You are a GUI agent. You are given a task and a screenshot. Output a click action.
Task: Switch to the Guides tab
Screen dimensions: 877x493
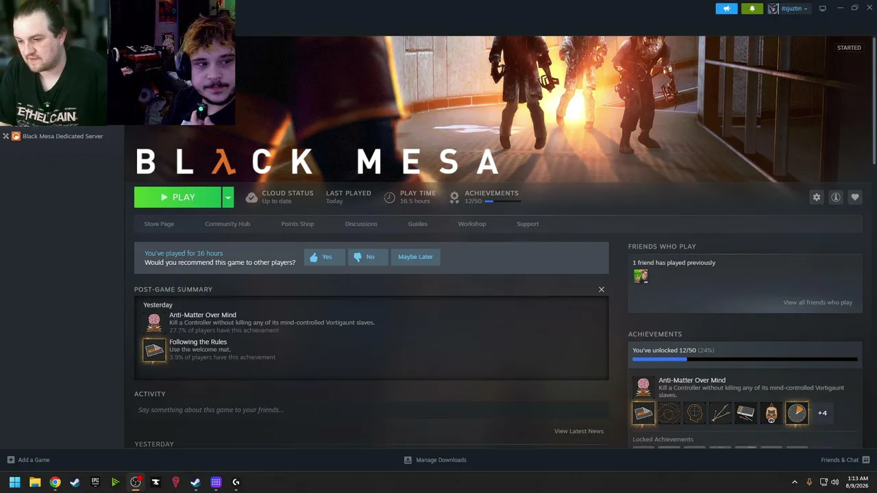(418, 224)
